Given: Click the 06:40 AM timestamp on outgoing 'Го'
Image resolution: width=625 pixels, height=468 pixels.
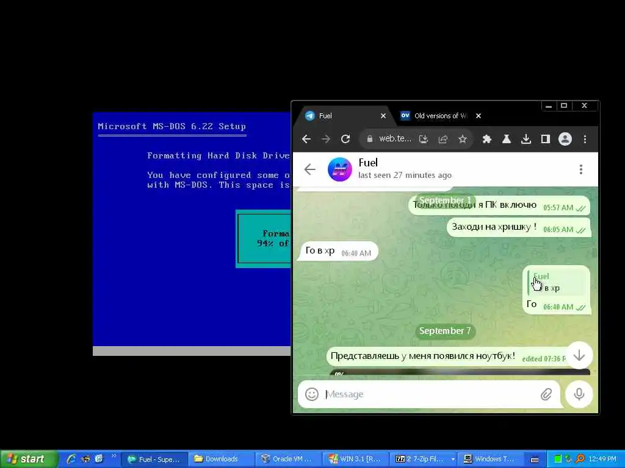Looking at the screenshot, I should click(558, 307).
